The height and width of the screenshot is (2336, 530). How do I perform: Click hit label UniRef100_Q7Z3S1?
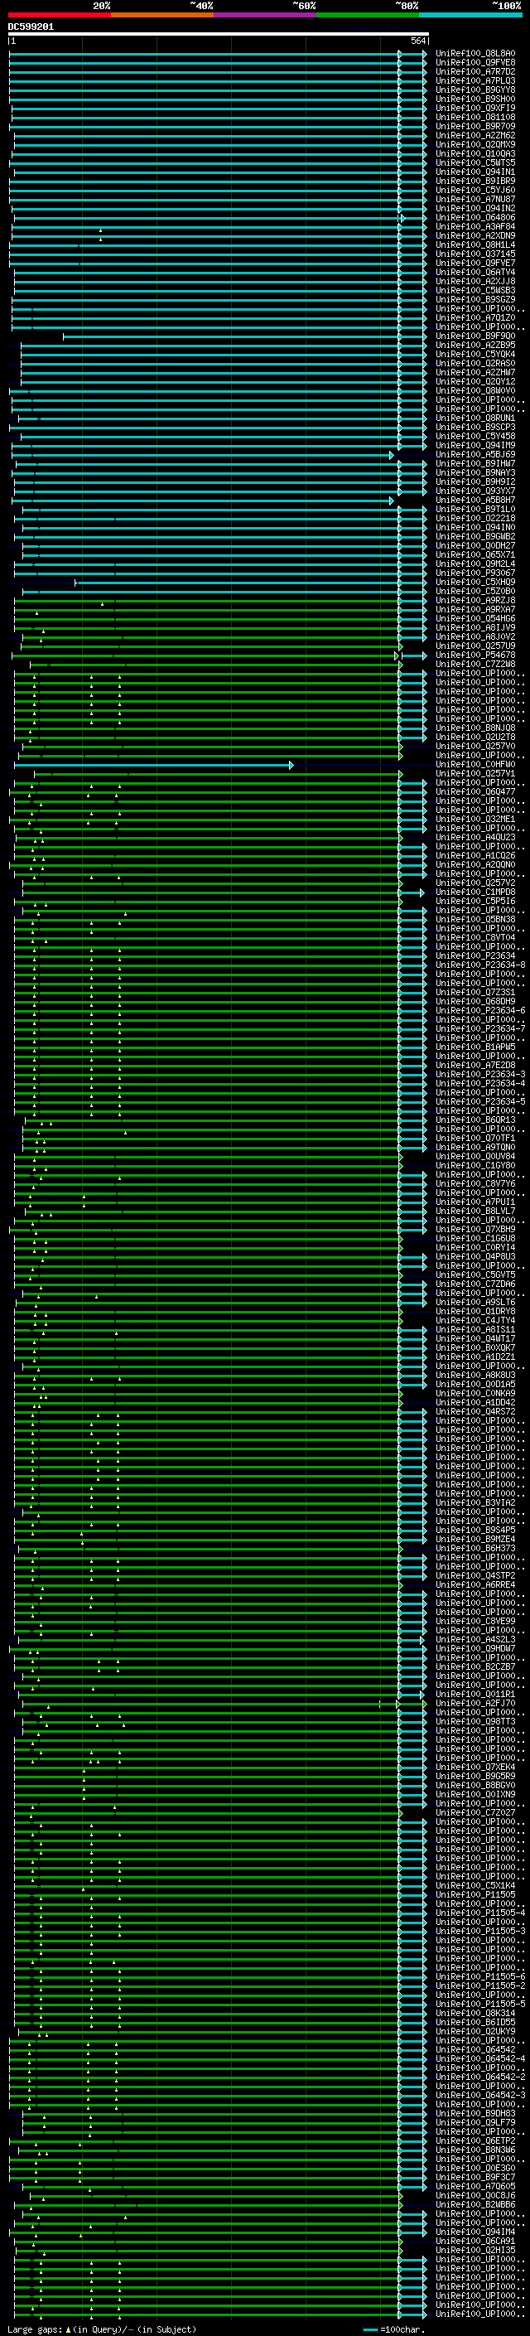click(x=475, y=992)
